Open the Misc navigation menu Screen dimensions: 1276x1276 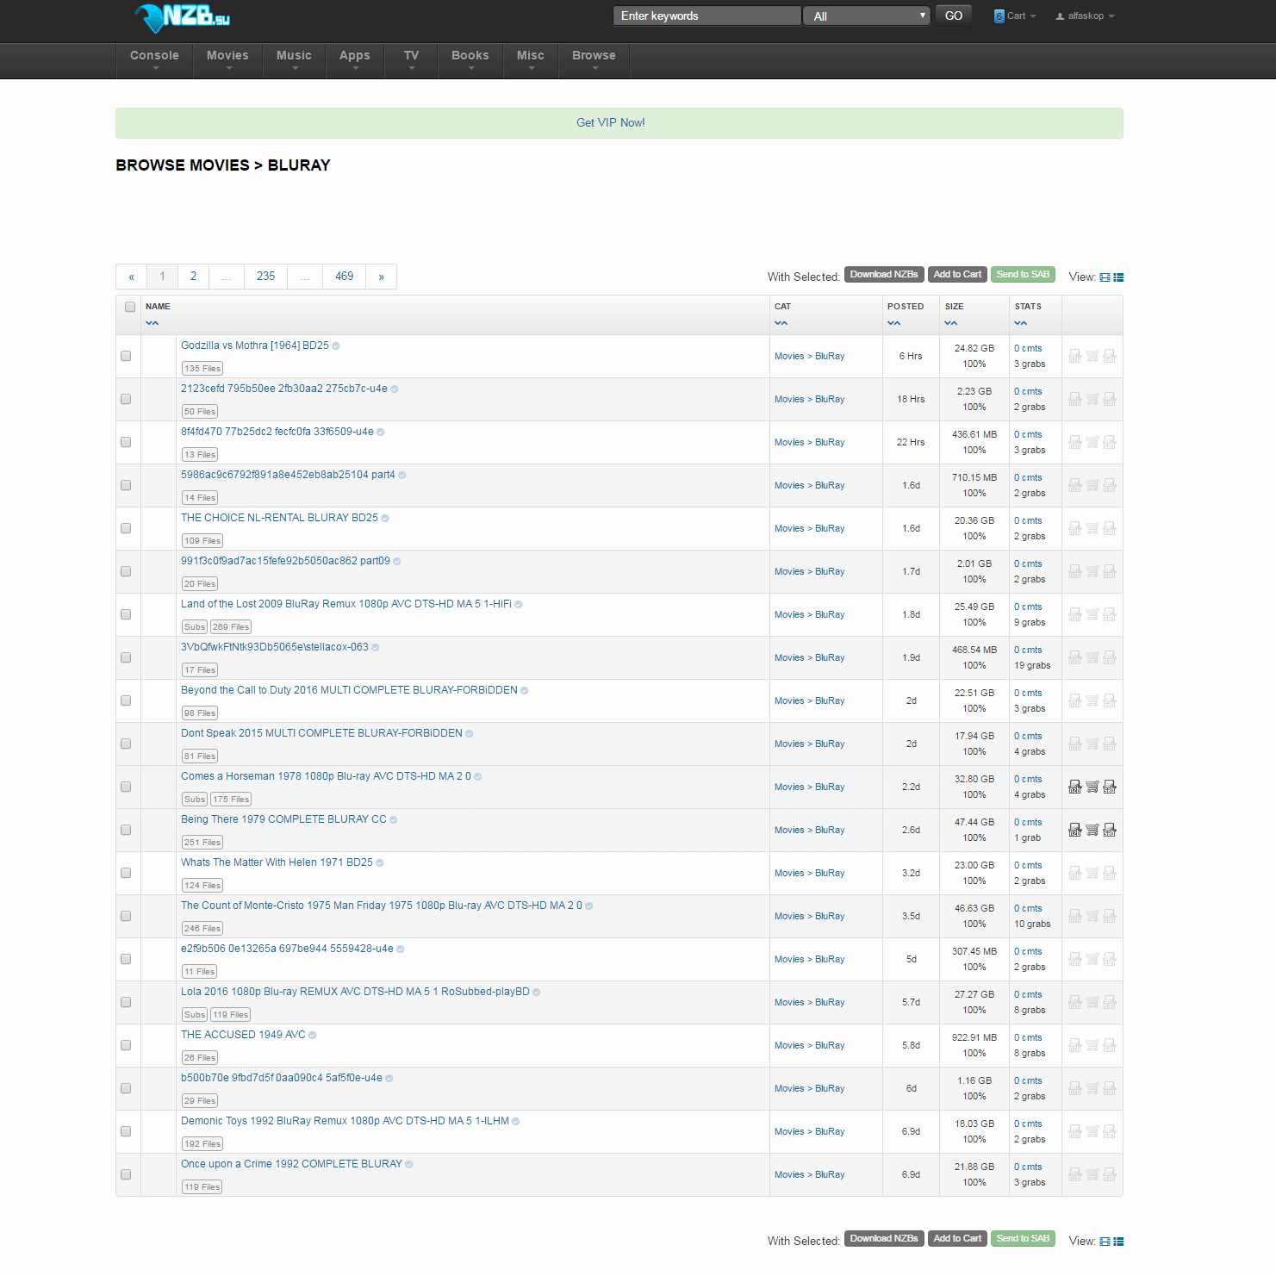(x=531, y=60)
